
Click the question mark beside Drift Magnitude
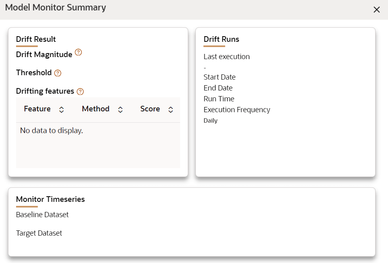78,52
